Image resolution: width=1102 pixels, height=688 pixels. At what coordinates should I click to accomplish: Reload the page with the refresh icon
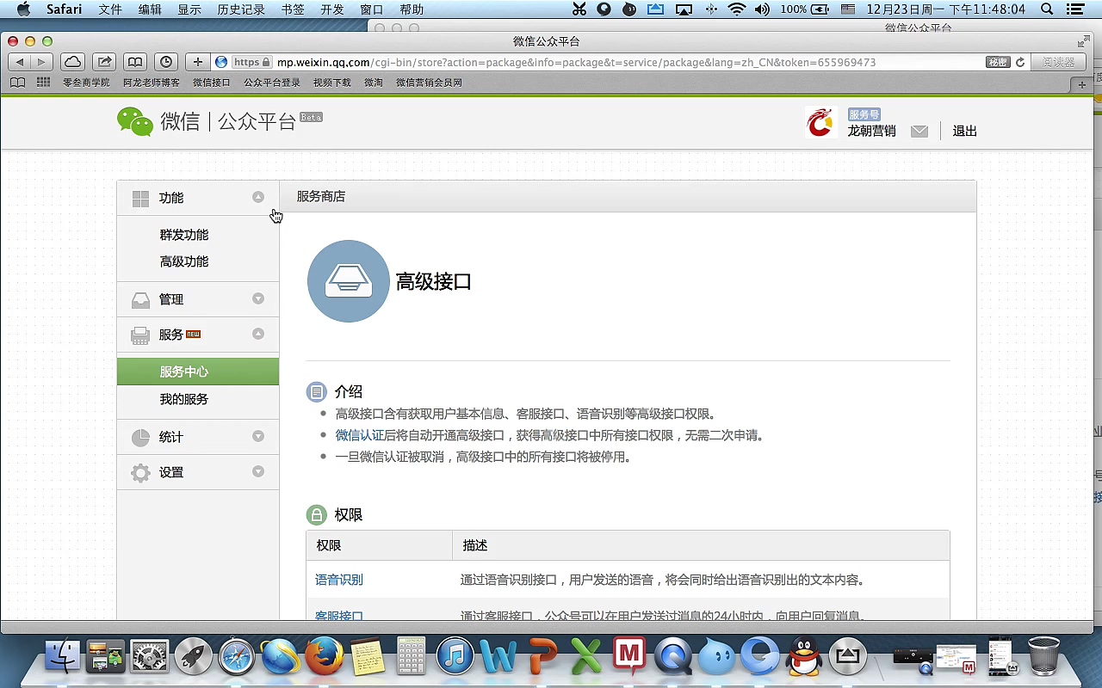click(x=1020, y=63)
